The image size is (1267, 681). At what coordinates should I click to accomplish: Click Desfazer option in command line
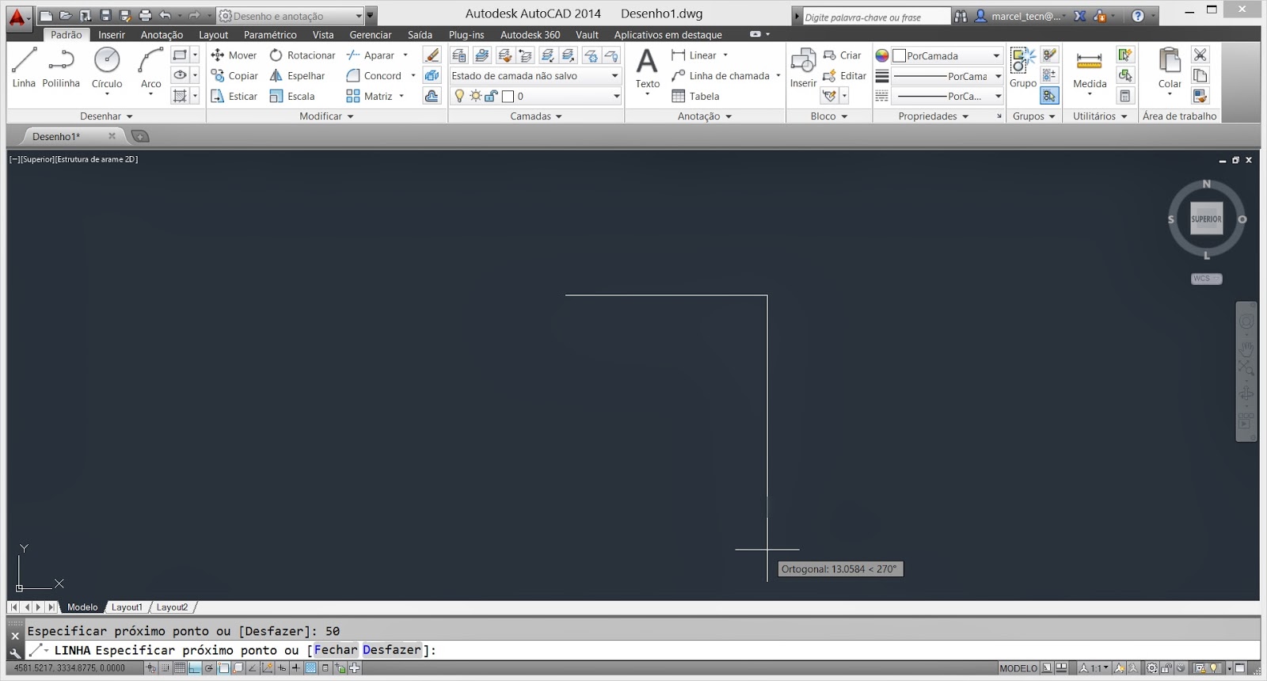pos(392,650)
